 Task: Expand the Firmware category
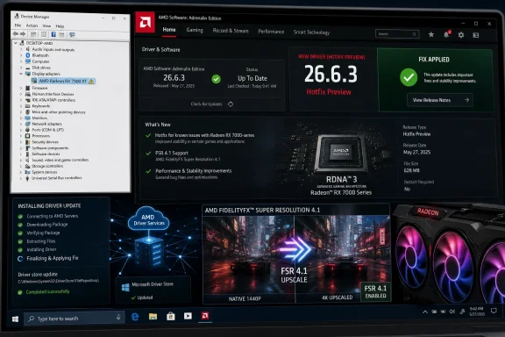21,88
